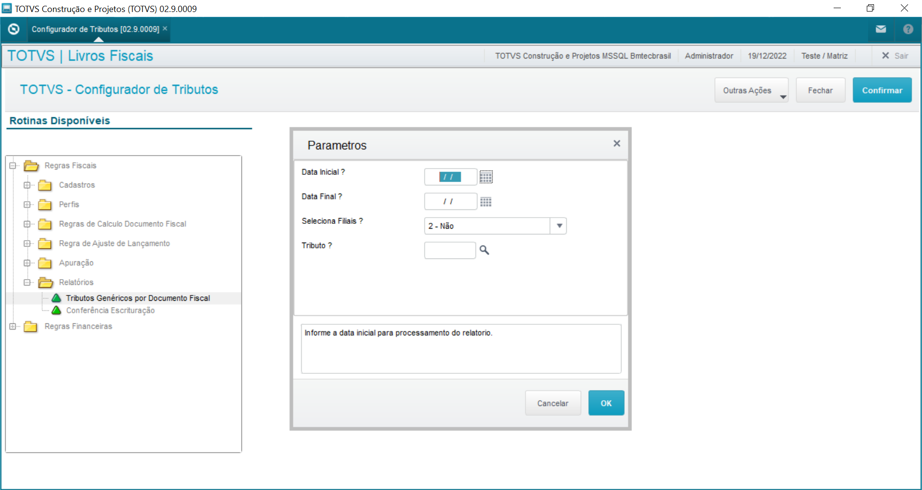Click green triangle icon for Tributos Genéricos
The height and width of the screenshot is (490, 922).
click(56, 298)
